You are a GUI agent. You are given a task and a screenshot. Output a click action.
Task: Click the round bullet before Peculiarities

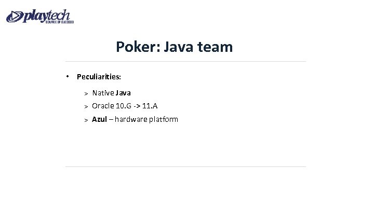point(68,76)
